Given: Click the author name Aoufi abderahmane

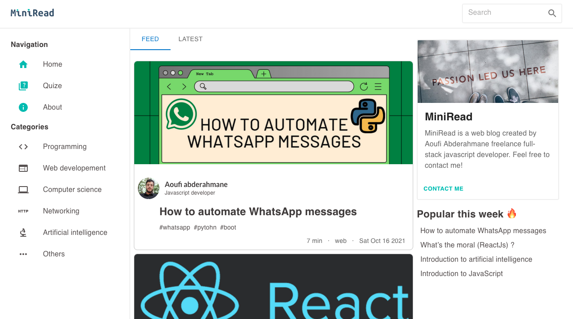Looking at the screenshot, I should 196,184.
